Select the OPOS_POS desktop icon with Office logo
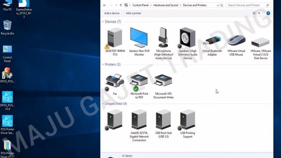281x158 pixels. tap(7, 75)
